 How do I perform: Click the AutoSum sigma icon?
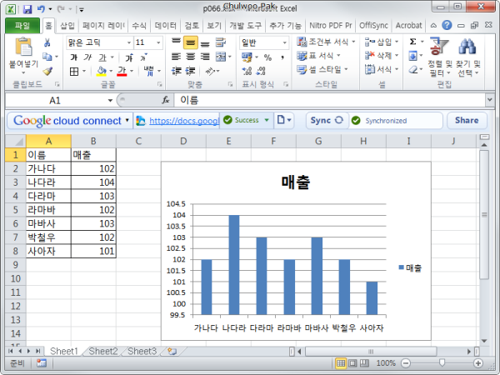412,42
